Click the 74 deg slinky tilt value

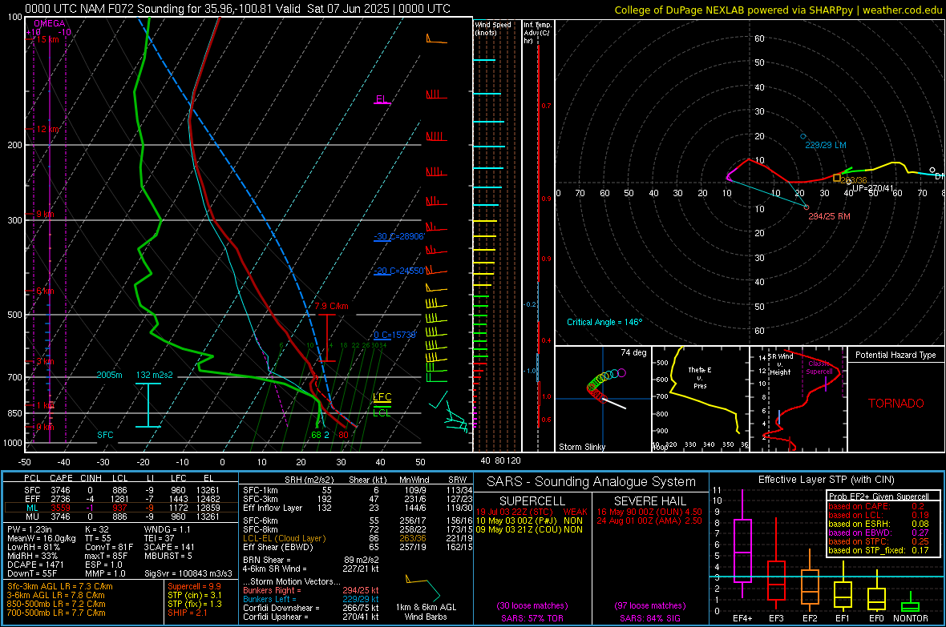633,352
